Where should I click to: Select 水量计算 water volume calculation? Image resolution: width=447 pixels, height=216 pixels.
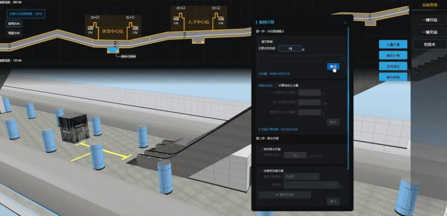393,45
